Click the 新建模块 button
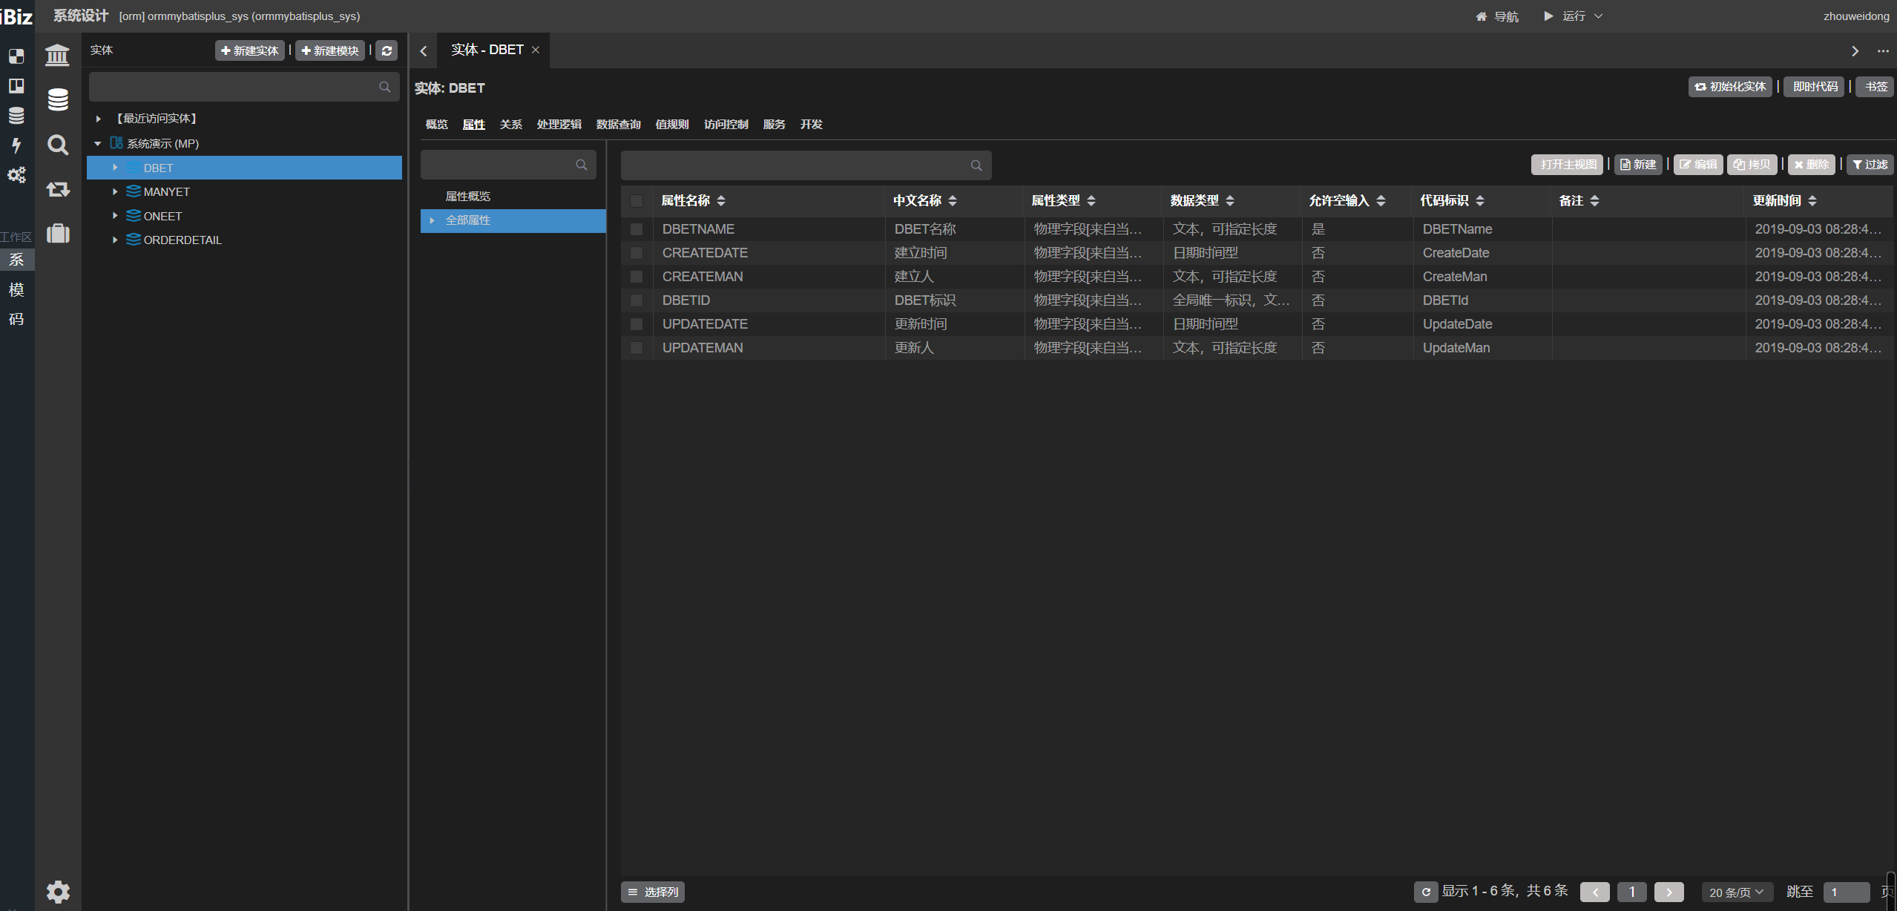This screenshot has height=911, width=1897. coord(330,50)
